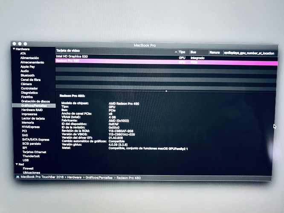The image size is (284, 213).
Task: Click the Integrado bus cell
Action: (x=197, y=58)
